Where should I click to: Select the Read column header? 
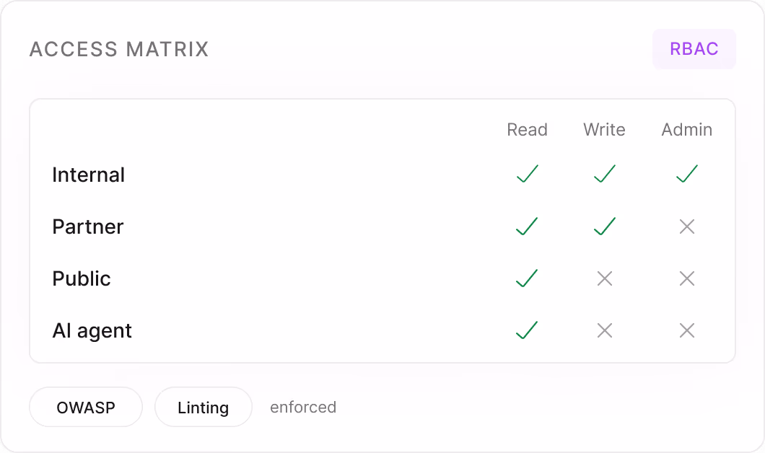pos(527,130)
